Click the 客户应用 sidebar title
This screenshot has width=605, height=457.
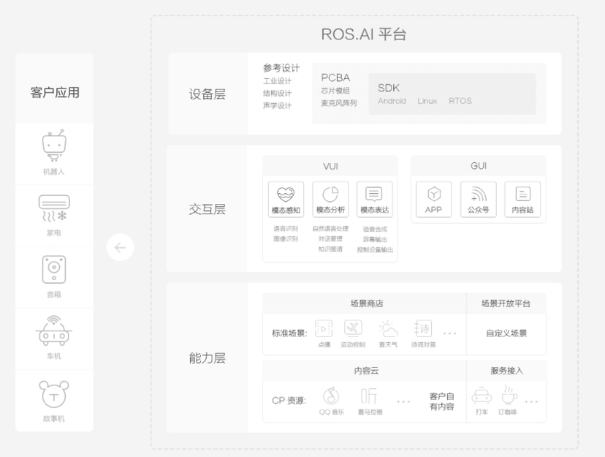(x=55, y=93)
